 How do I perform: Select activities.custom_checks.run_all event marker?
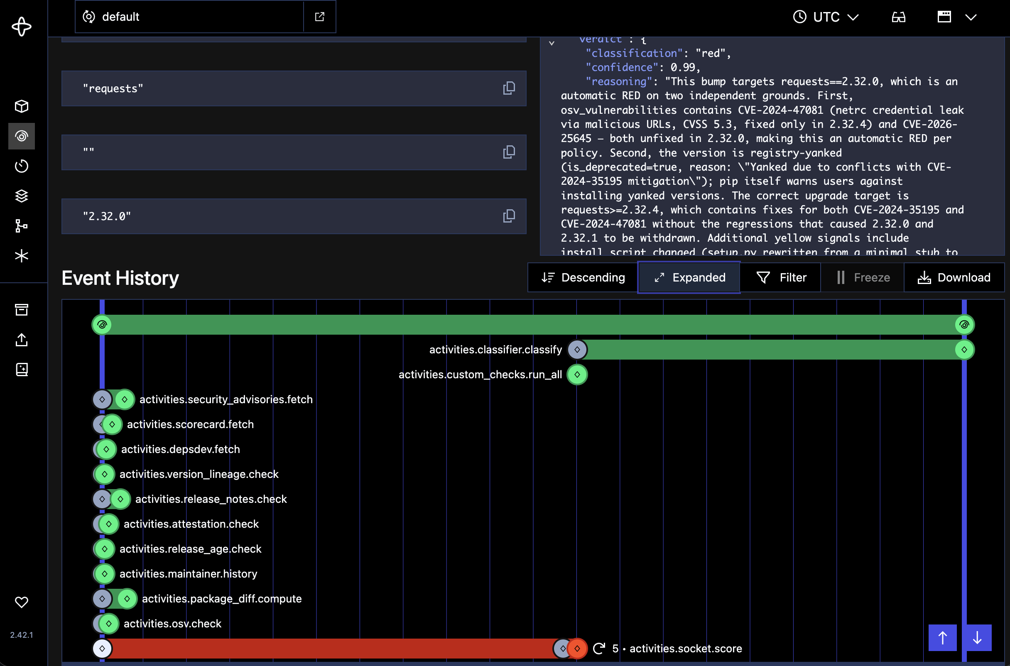[577, 375]
